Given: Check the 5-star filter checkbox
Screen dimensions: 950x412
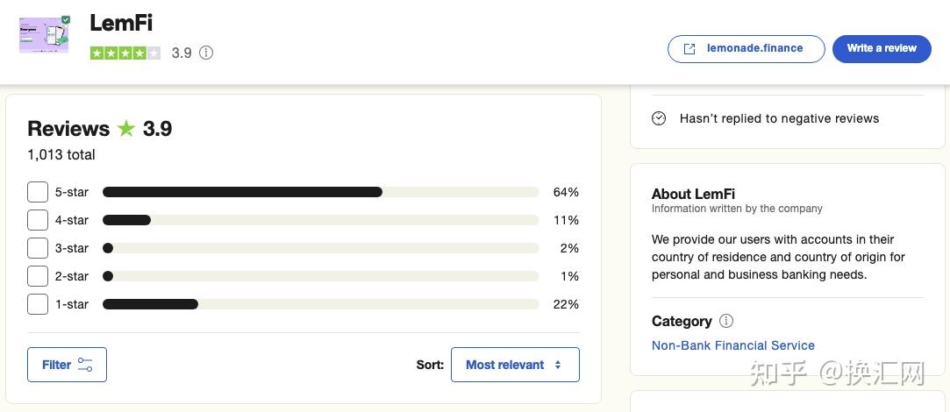Looking at the screenshot, I should point(38,192).
